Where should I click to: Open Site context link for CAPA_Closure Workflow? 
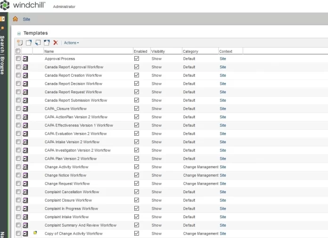coord(223,109)
